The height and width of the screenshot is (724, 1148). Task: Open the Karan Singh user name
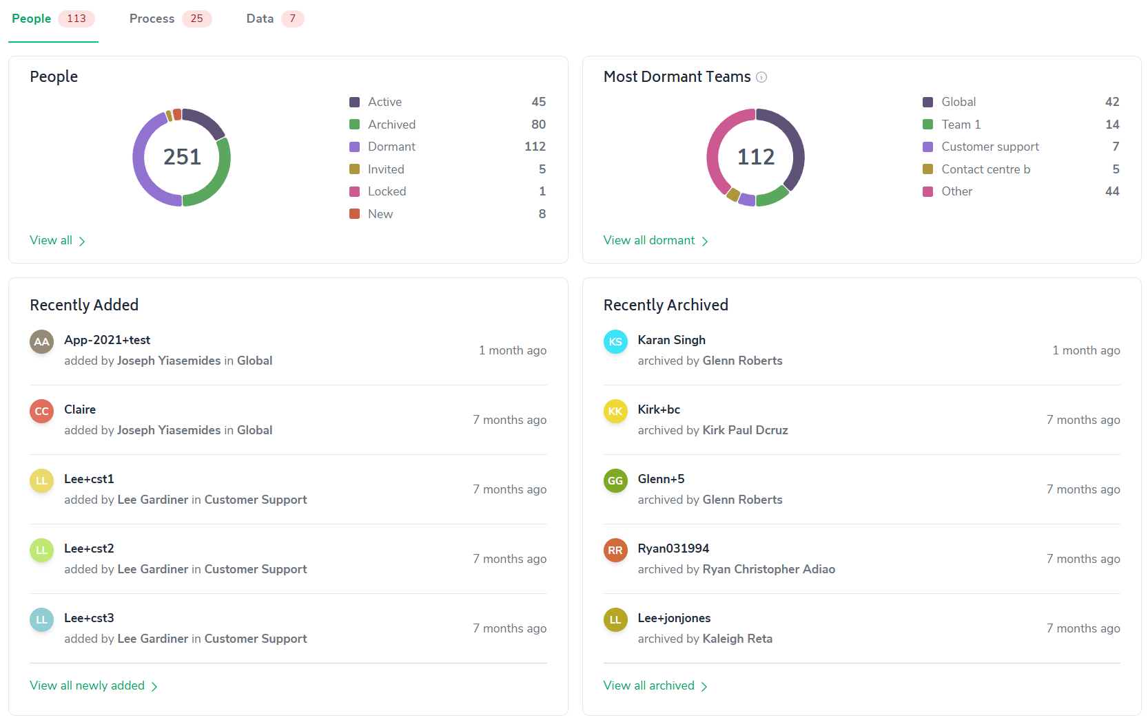pos(672,340)
